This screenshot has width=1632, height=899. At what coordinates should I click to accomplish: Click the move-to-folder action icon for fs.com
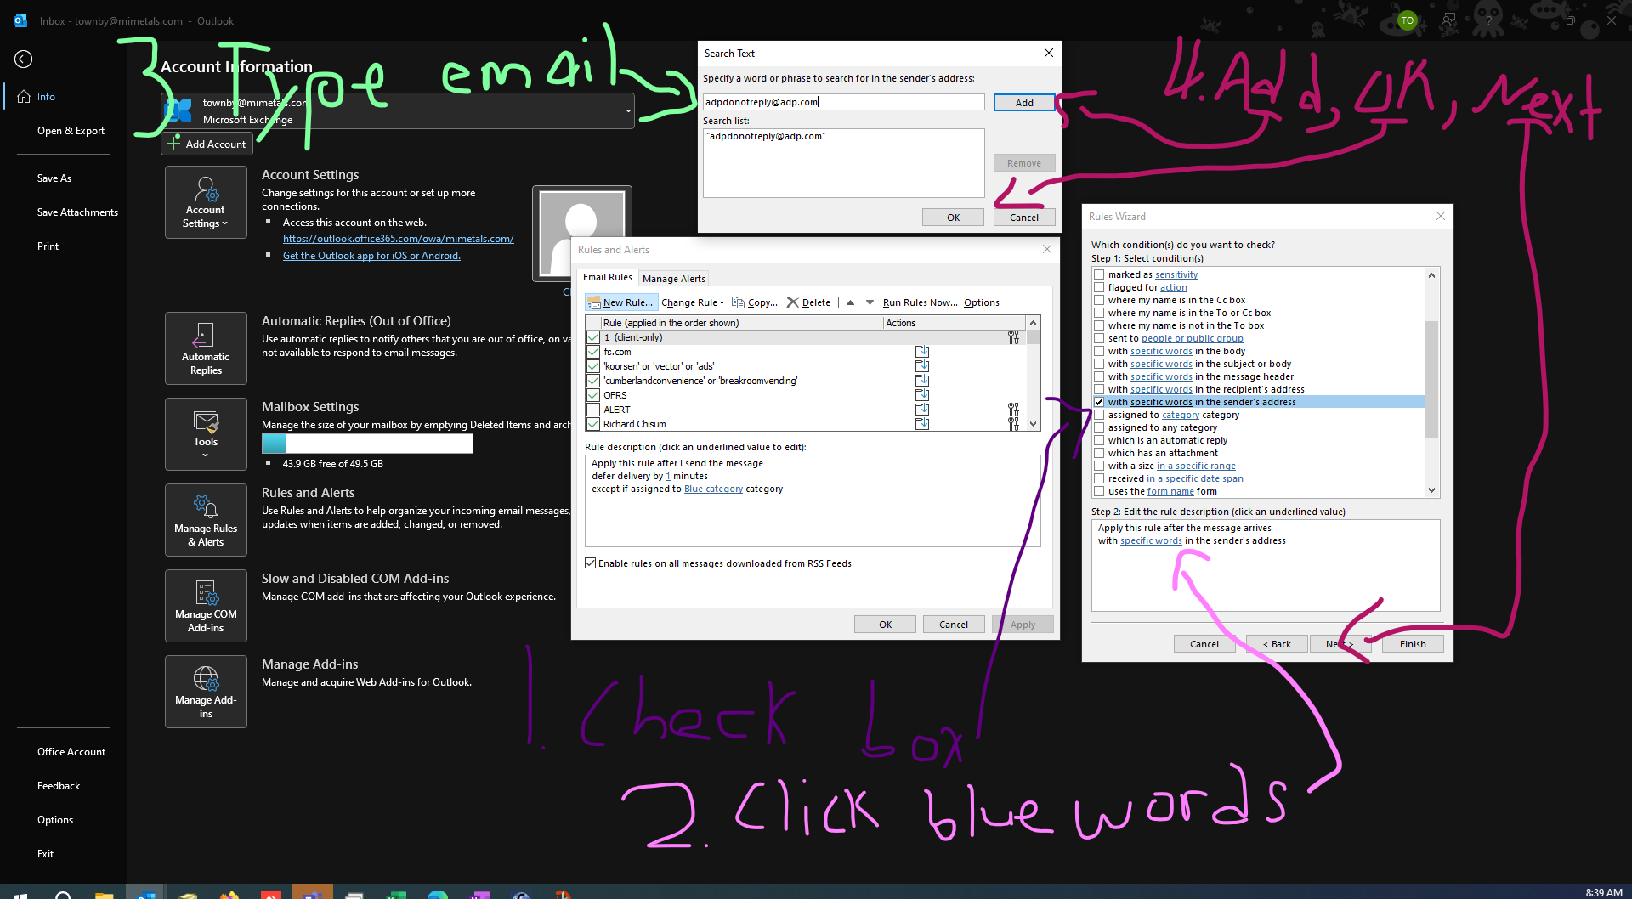pos(922,352)
